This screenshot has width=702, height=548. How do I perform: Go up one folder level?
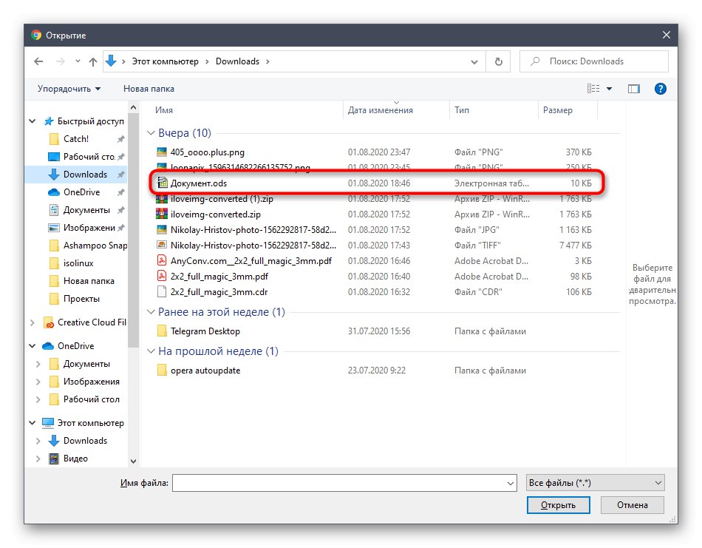pos(92,61)
